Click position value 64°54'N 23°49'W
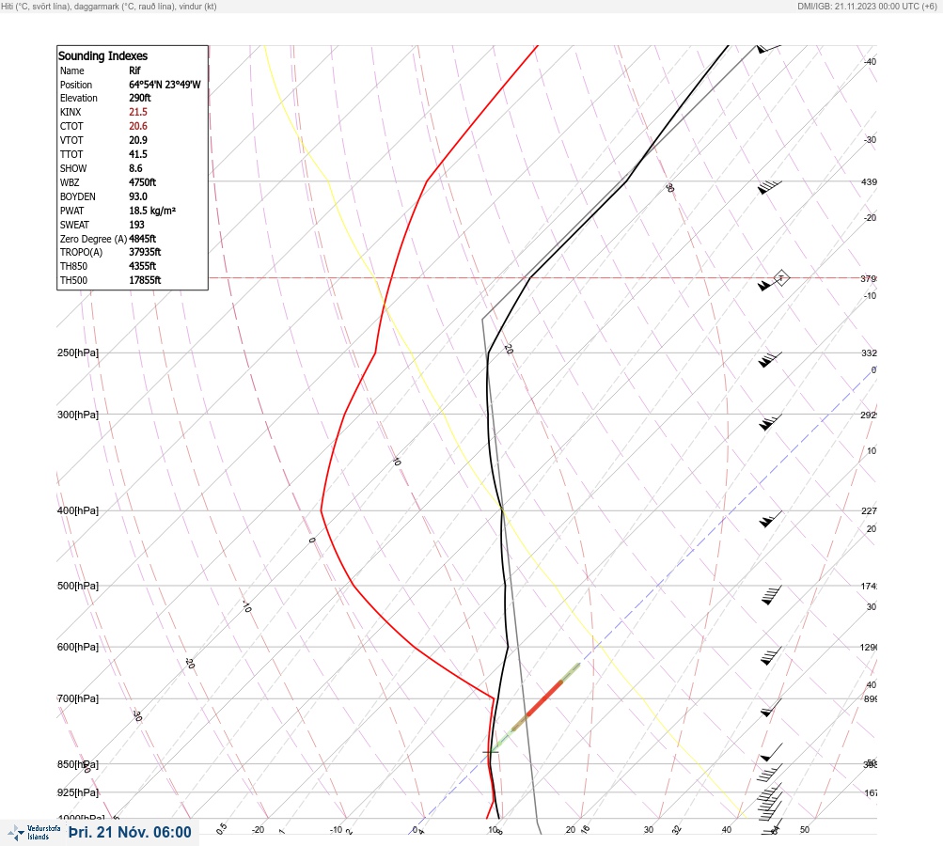Viewport: 943px width, 846px height. tap(165, 85)
